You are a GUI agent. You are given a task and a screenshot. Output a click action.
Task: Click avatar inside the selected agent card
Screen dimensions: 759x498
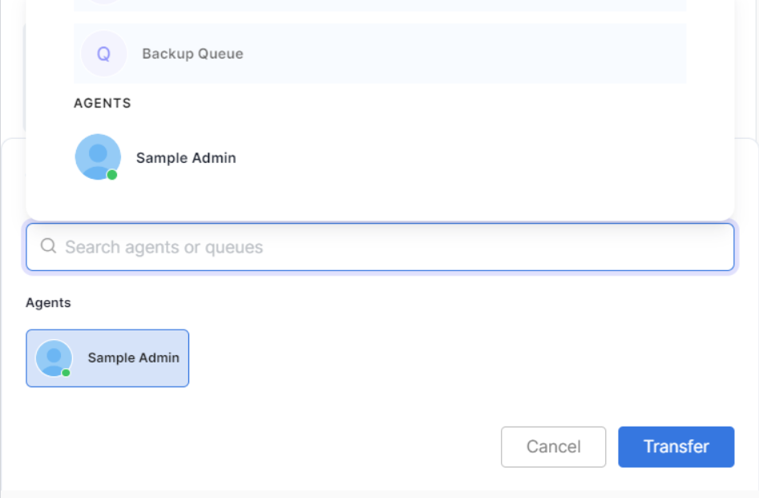[x=54, y=358]
